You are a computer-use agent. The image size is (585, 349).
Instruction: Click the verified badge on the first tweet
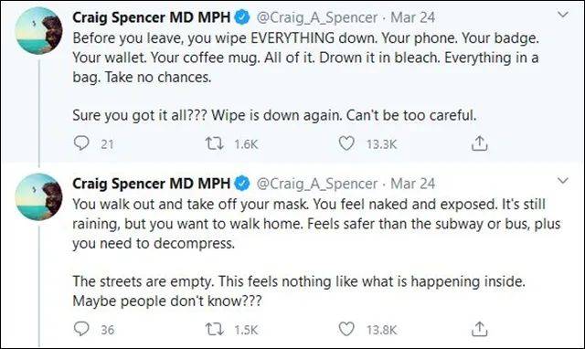(x=242, y=17)
